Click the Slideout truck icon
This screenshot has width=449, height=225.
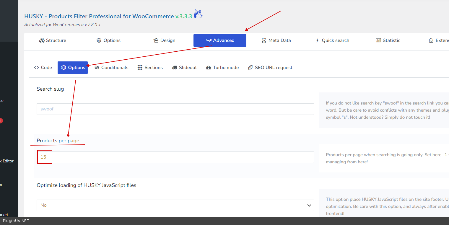175,68
